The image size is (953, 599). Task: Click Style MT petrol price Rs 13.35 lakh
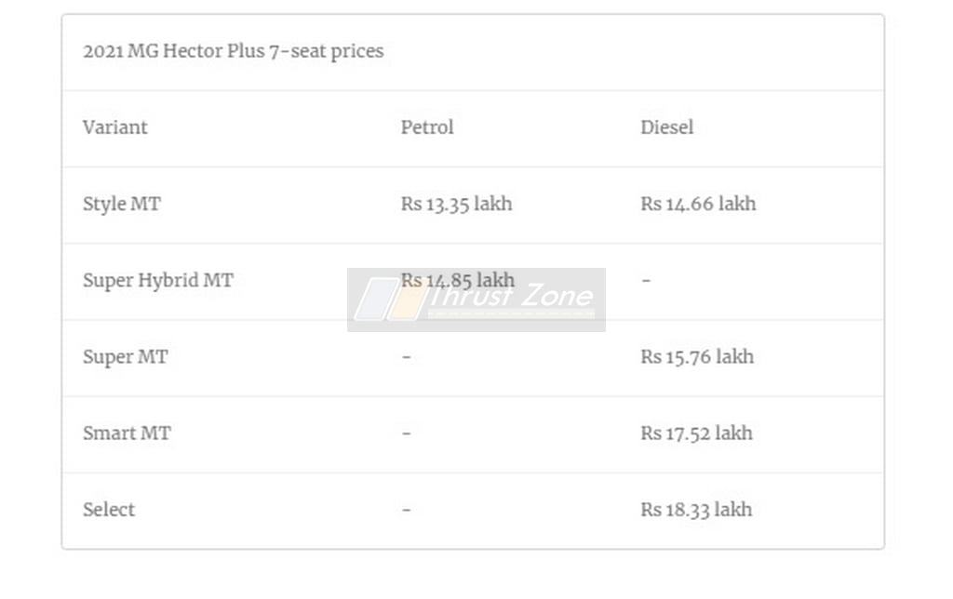[x=456, y=204]
